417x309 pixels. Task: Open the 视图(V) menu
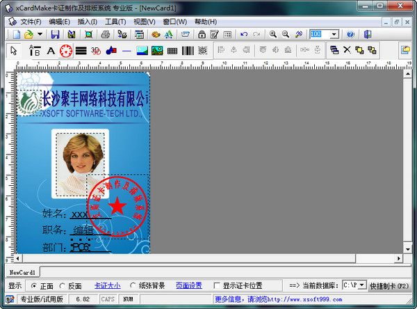tap(145, 22)
